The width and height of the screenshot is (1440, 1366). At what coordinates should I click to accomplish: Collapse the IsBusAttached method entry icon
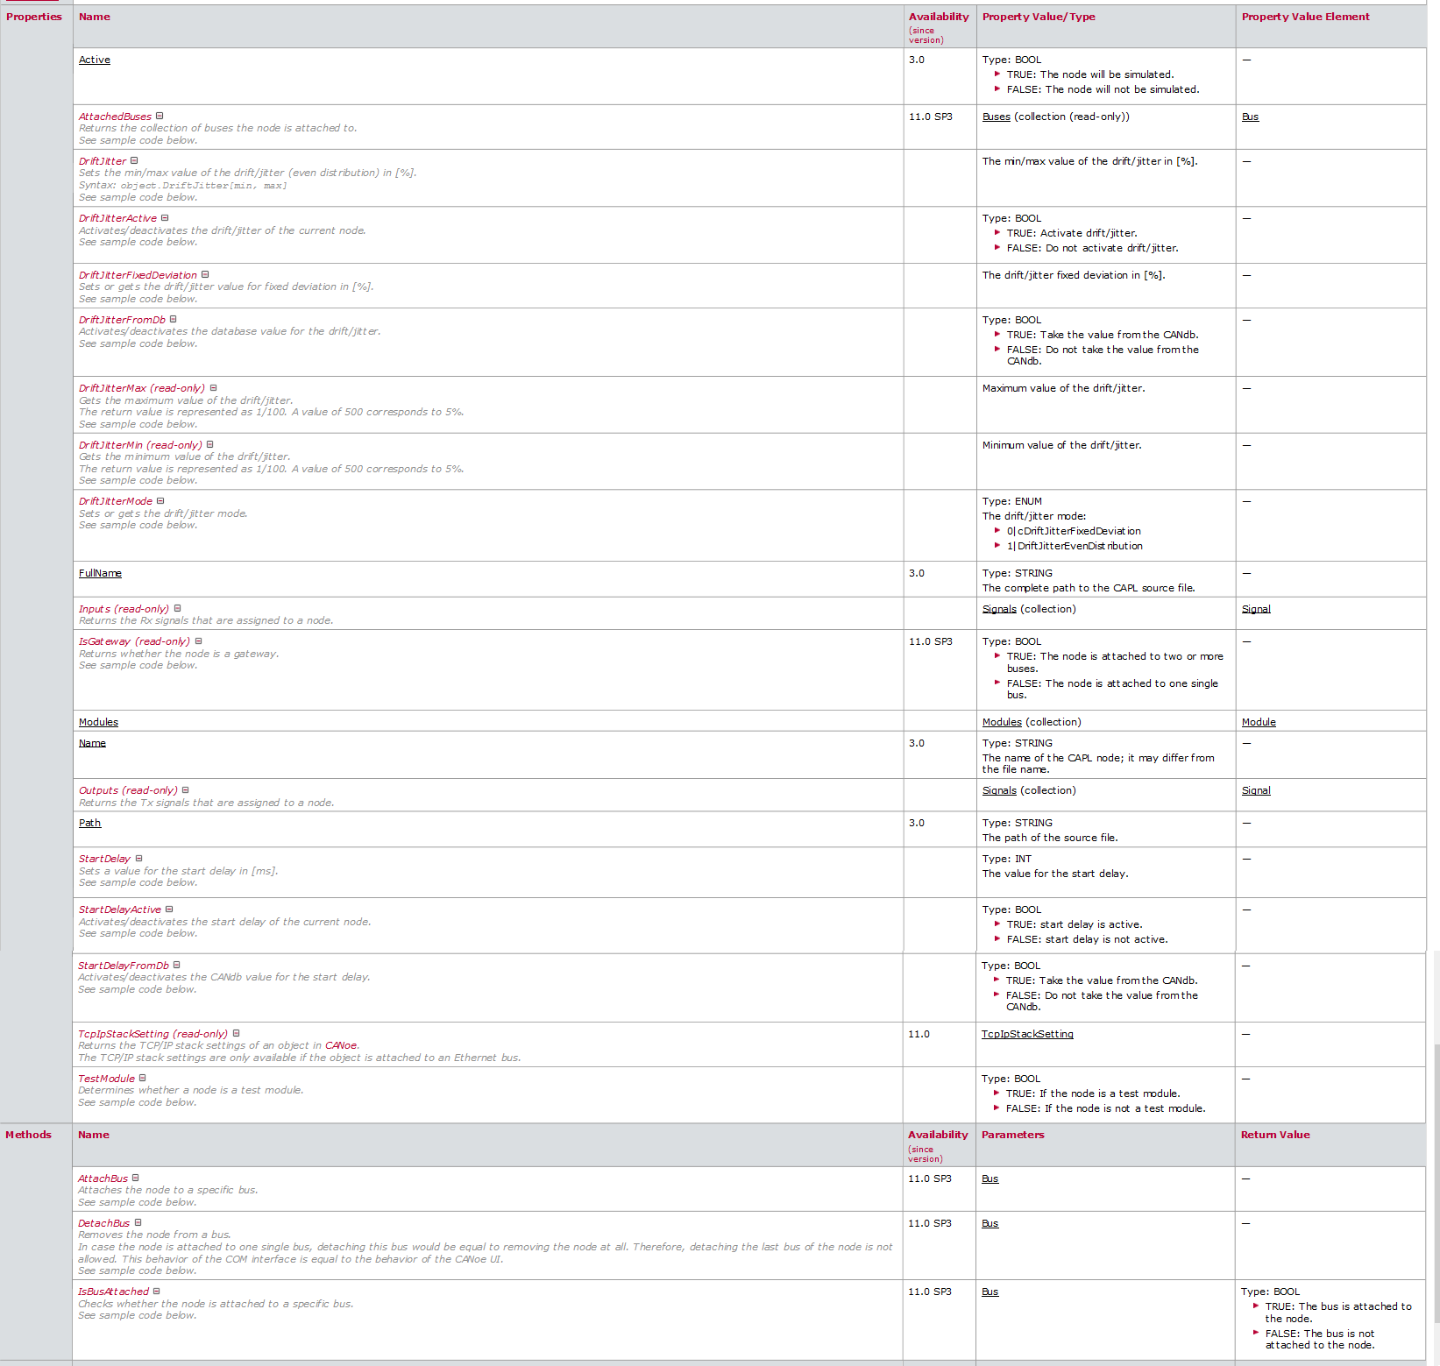click(x=157, y=1291)
